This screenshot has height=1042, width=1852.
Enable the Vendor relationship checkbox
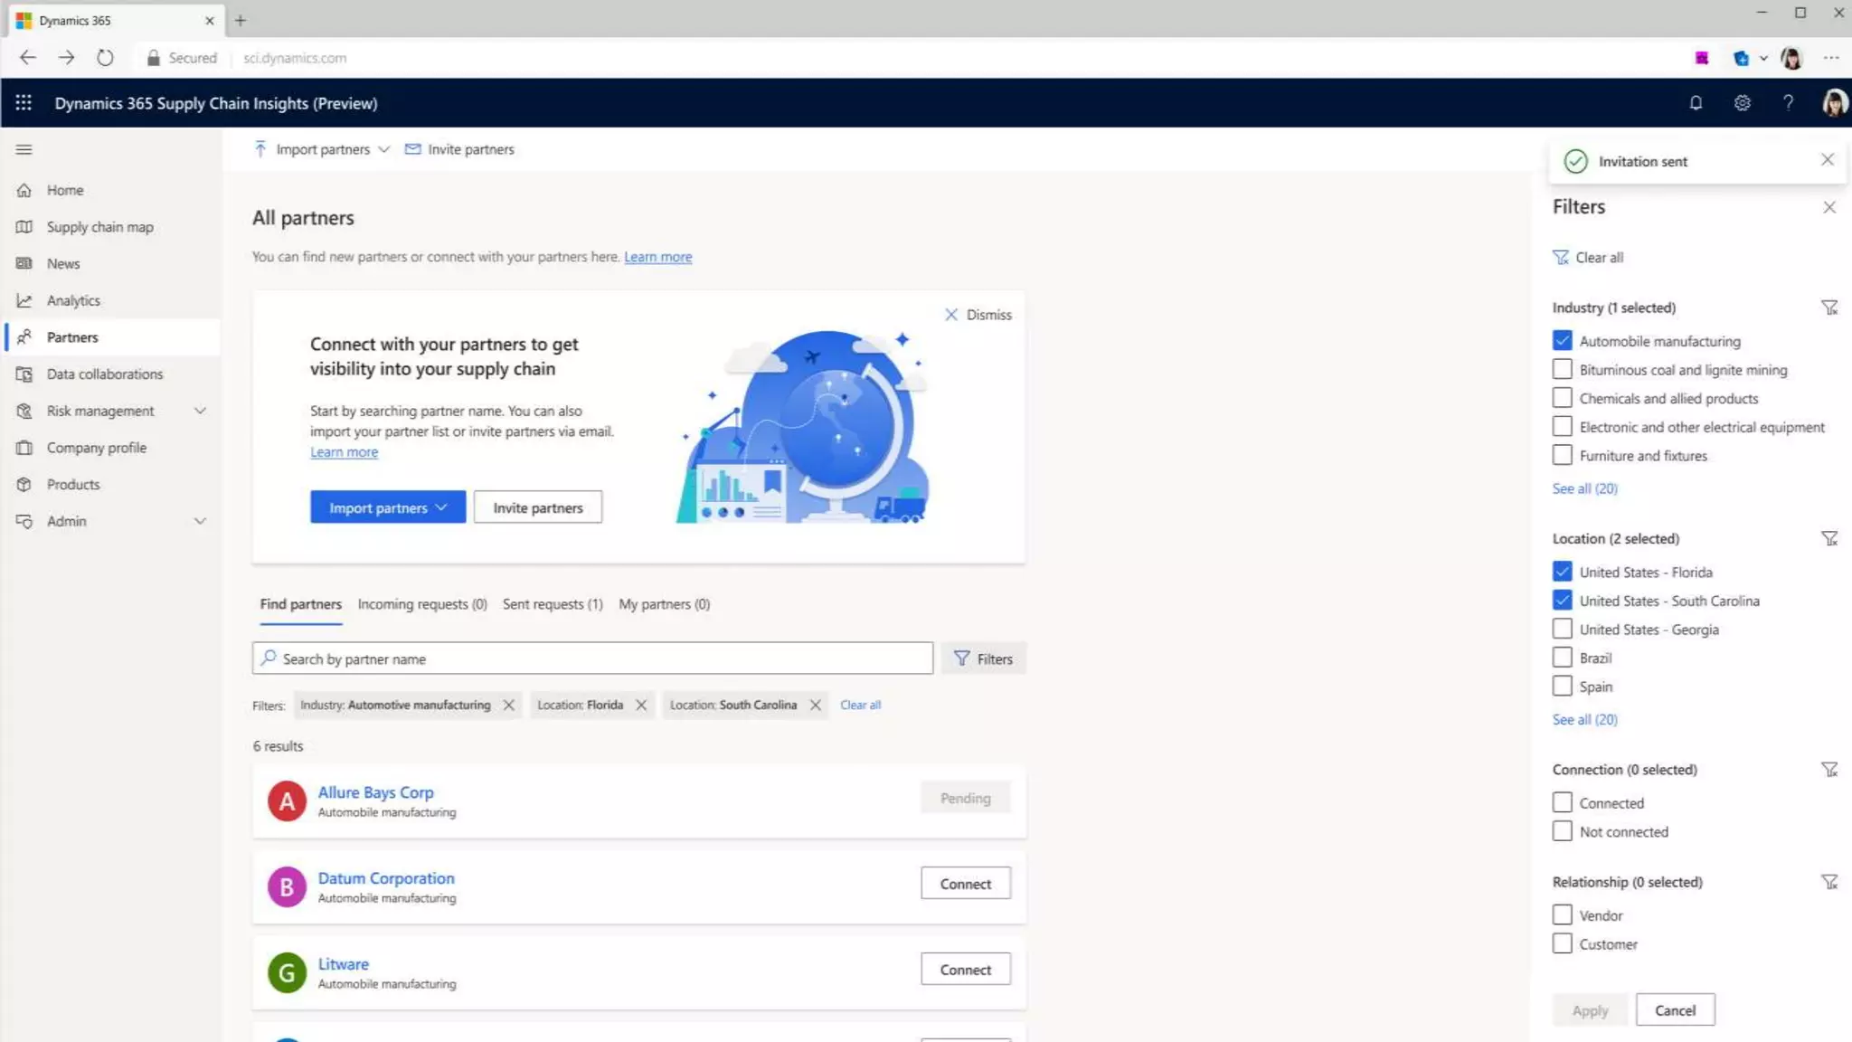(1562, 915)
